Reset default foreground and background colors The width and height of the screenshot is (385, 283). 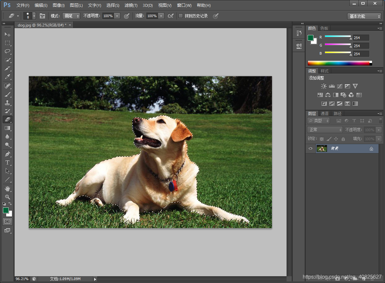pyautogui.click(x=4, y=204)
